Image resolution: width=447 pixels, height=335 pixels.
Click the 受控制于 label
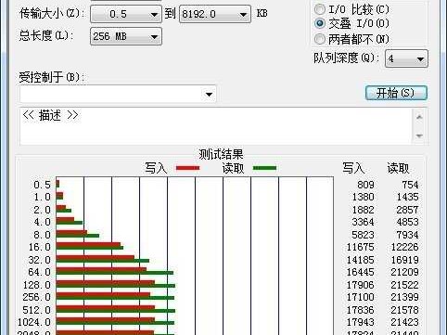(51, 77)
